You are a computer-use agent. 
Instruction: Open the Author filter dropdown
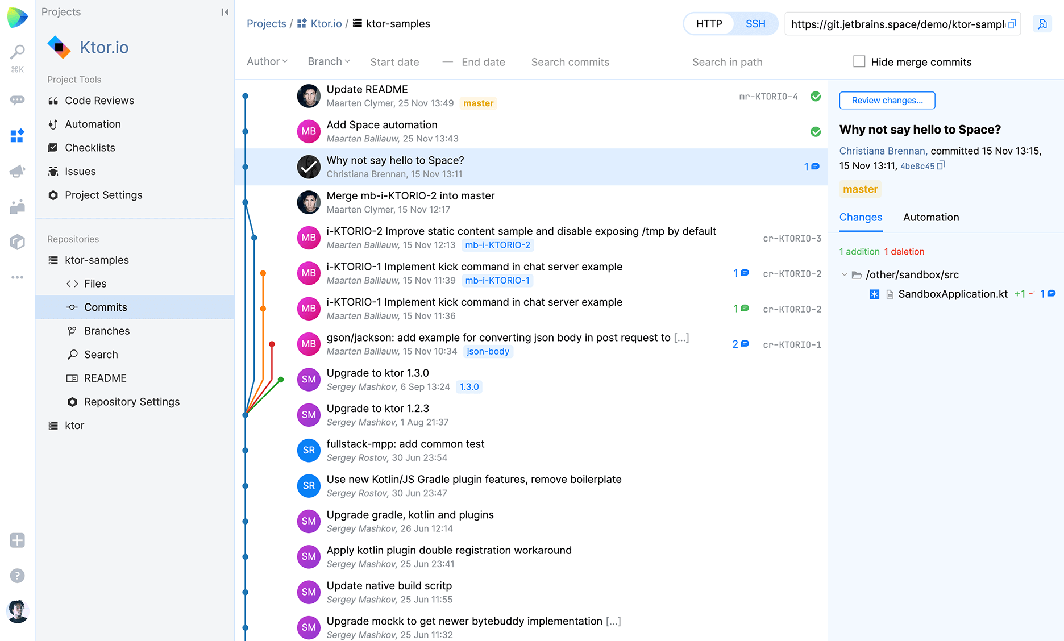pyautogui.click(x=267, y=61)
